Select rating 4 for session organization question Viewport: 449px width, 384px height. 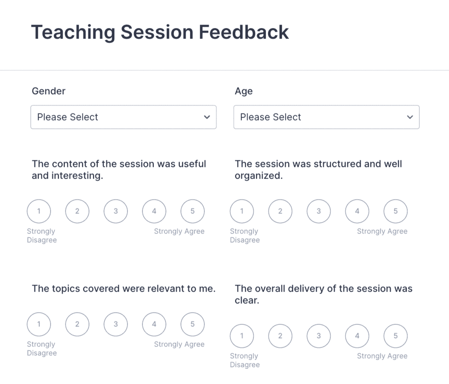tap(357, 211)
